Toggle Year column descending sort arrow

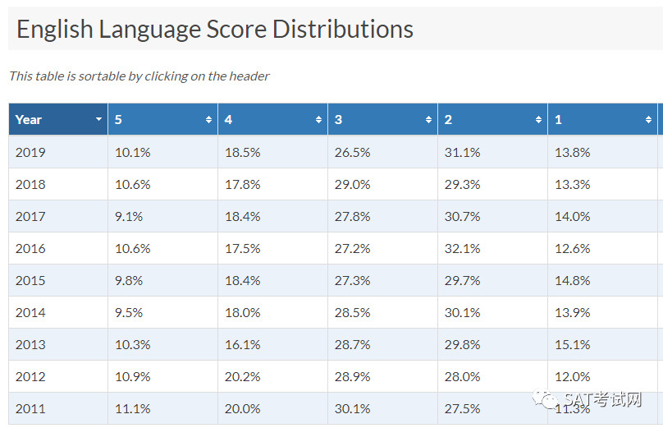pos(98,119)
